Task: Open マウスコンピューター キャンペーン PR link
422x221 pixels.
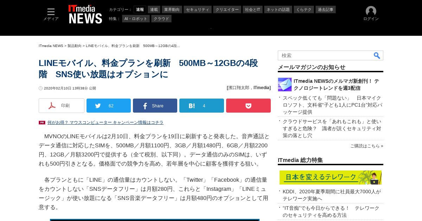Action: click(105, 122)
